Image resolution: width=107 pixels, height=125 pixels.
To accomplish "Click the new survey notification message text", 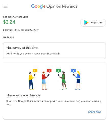I will point(34,54).
